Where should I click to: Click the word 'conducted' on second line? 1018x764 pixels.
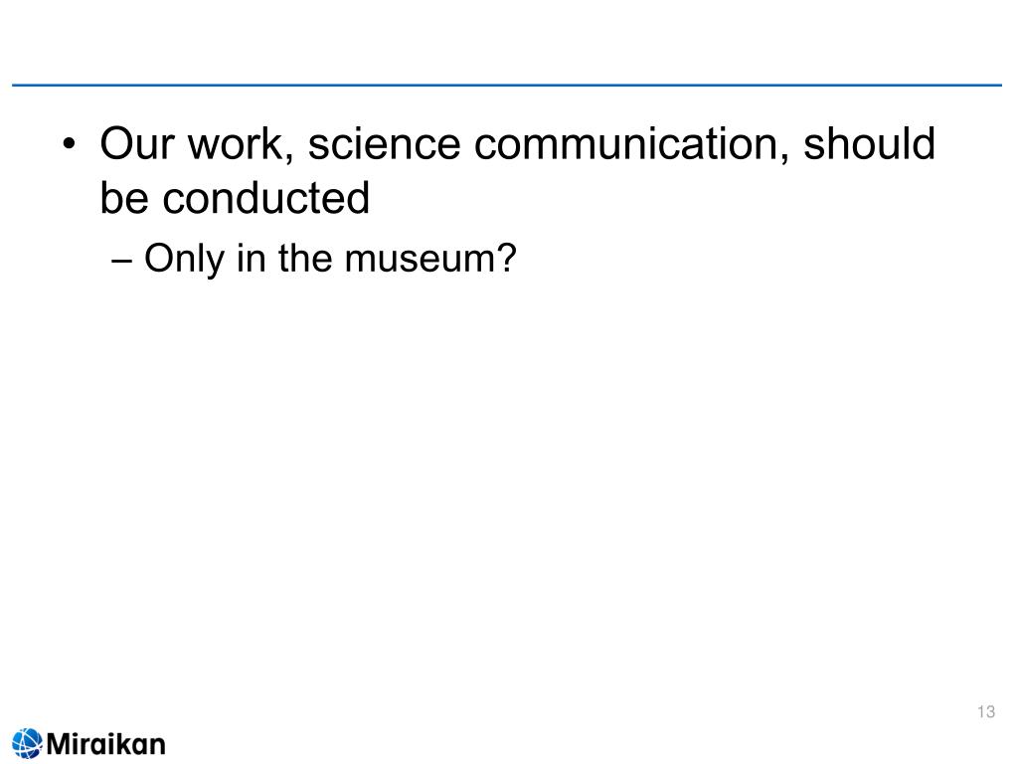tap(266, 198)
